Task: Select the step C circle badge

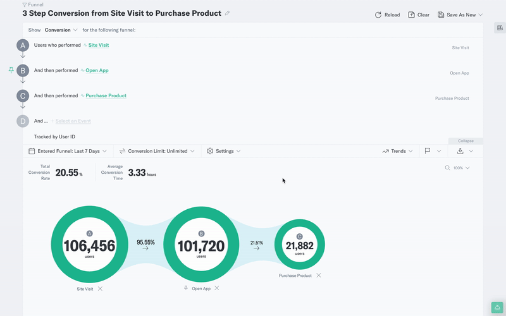Action: [x=23, y=96]
